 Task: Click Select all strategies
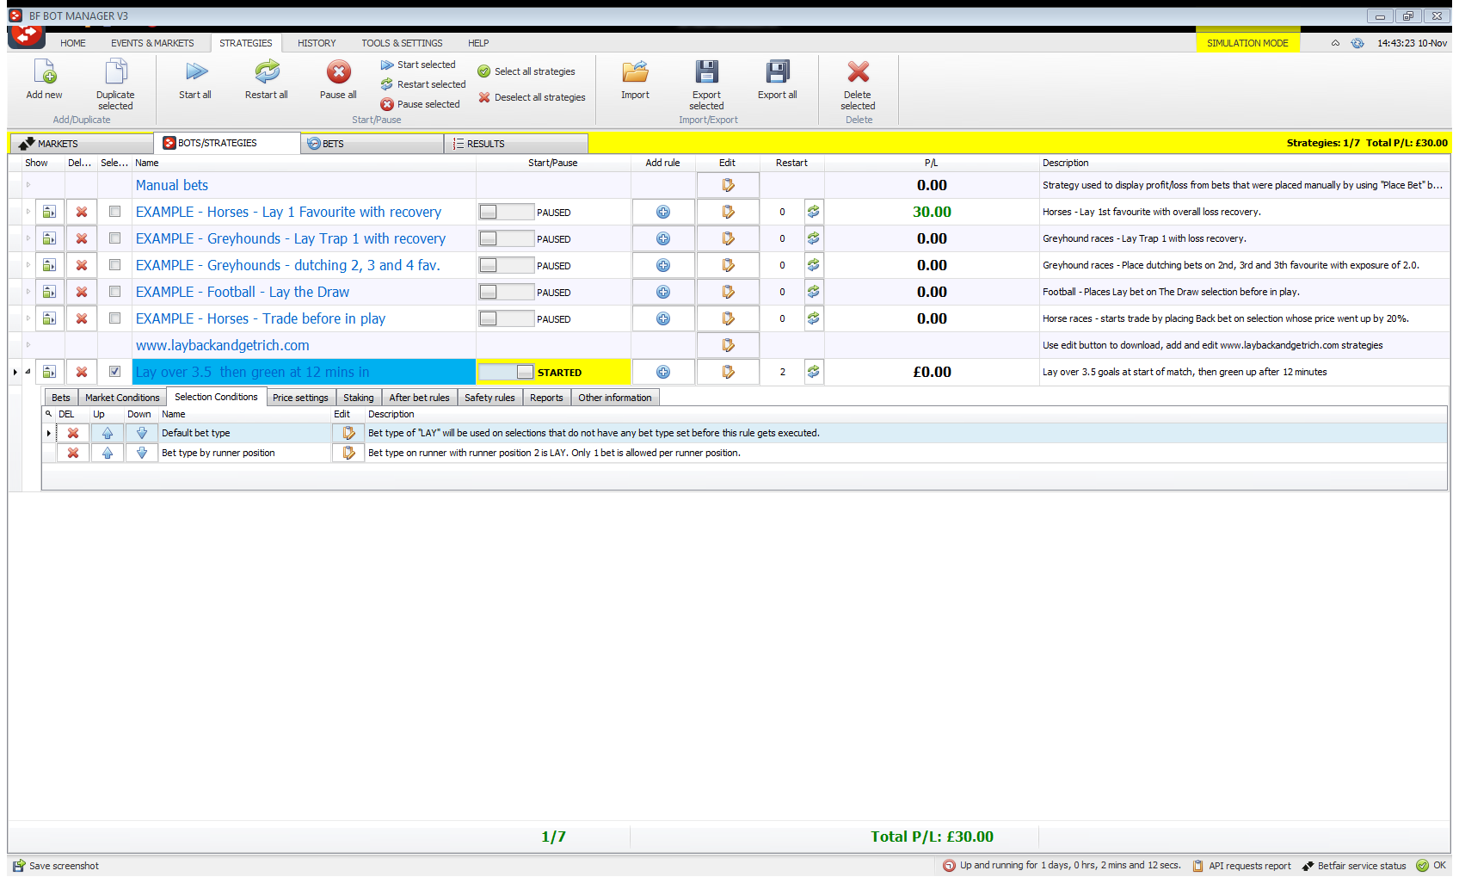click(526, 71)
